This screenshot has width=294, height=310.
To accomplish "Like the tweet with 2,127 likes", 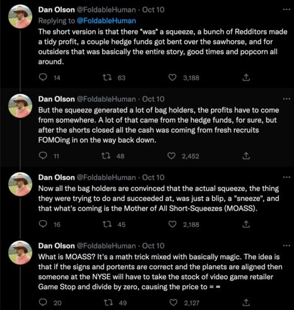I will [173, 302].
